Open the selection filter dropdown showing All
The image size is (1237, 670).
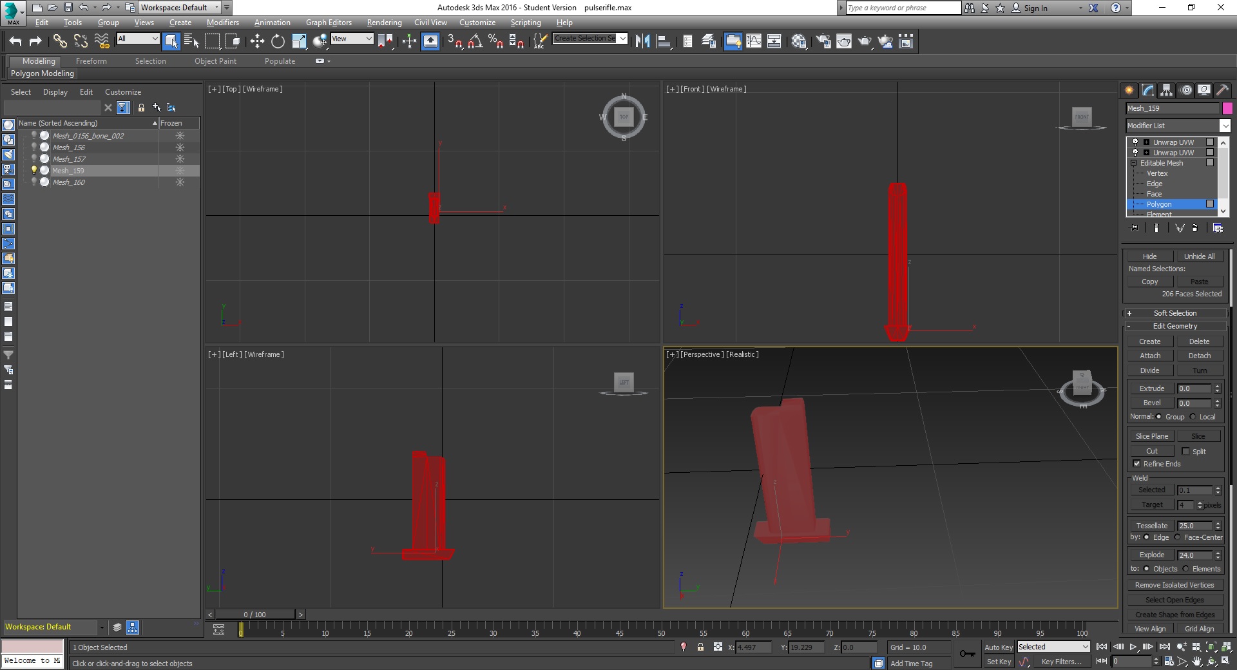click(x=155, y=39)
